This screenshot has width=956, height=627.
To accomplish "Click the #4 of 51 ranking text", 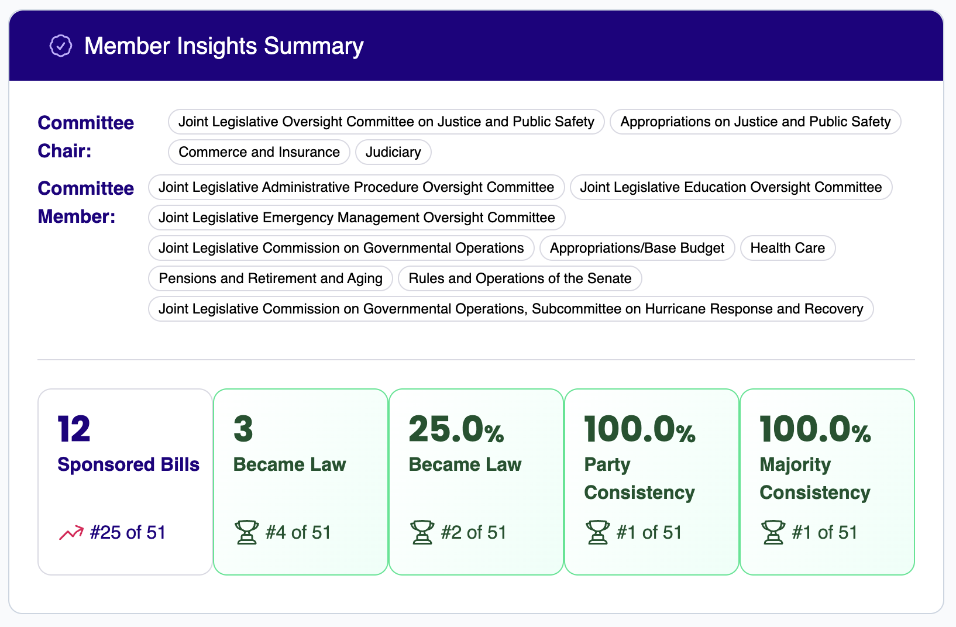I will (x=298, y=532).
